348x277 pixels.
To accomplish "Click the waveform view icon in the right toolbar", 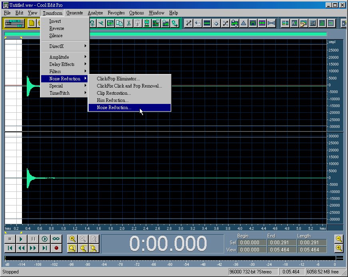I will (294, 23).
